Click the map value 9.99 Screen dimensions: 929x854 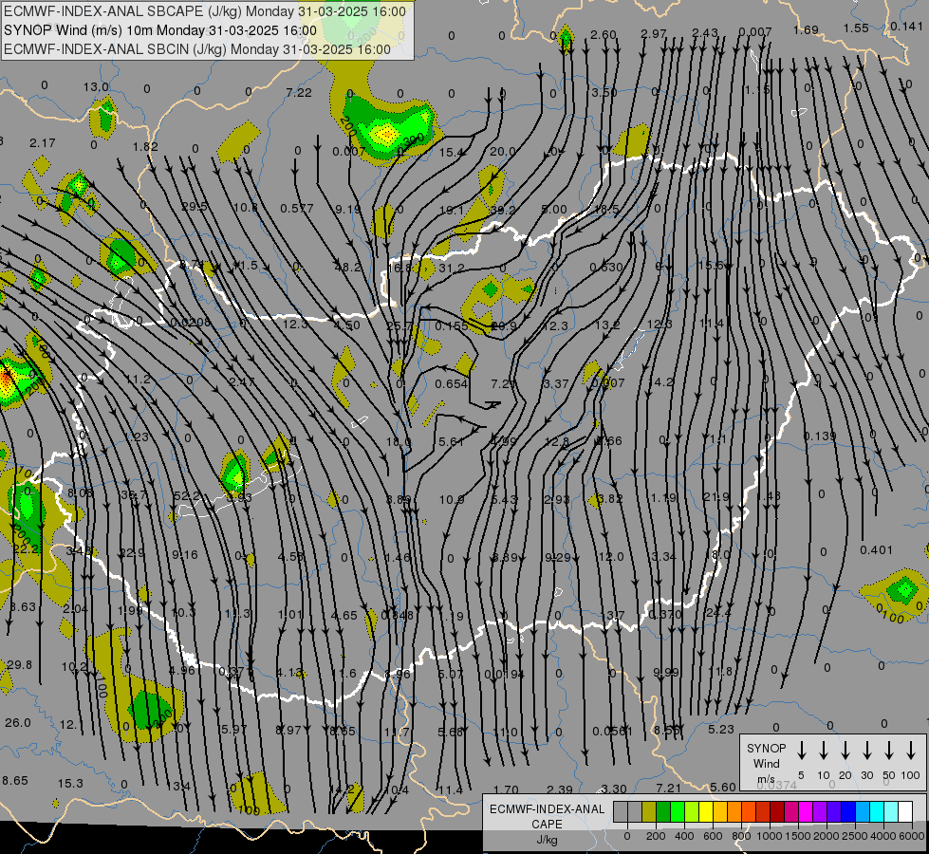(x=666, y=672)
